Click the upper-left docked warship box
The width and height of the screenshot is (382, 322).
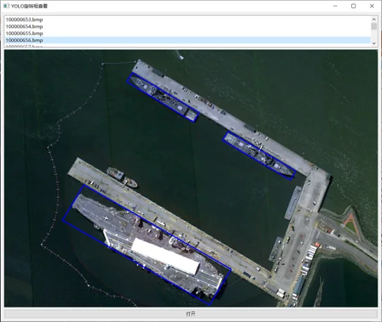[x=162, y=97]
